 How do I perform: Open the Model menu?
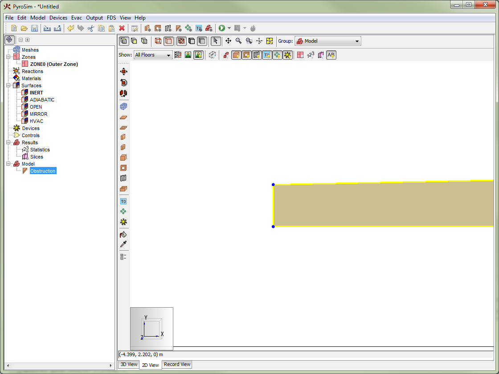tap(37, 18)
